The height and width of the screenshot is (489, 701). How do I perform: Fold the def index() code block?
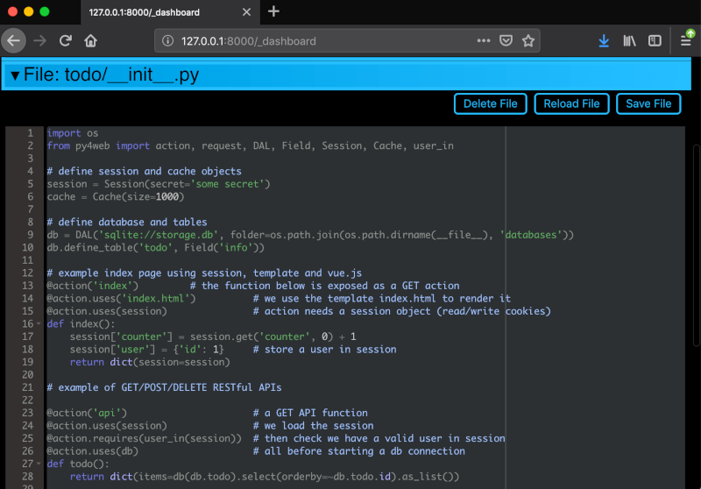pyautogui.click(x=38, y=324)
